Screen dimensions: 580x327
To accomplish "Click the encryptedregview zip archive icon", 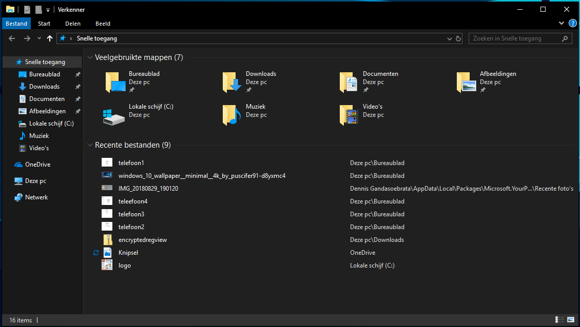I will [x=107, y=240].
